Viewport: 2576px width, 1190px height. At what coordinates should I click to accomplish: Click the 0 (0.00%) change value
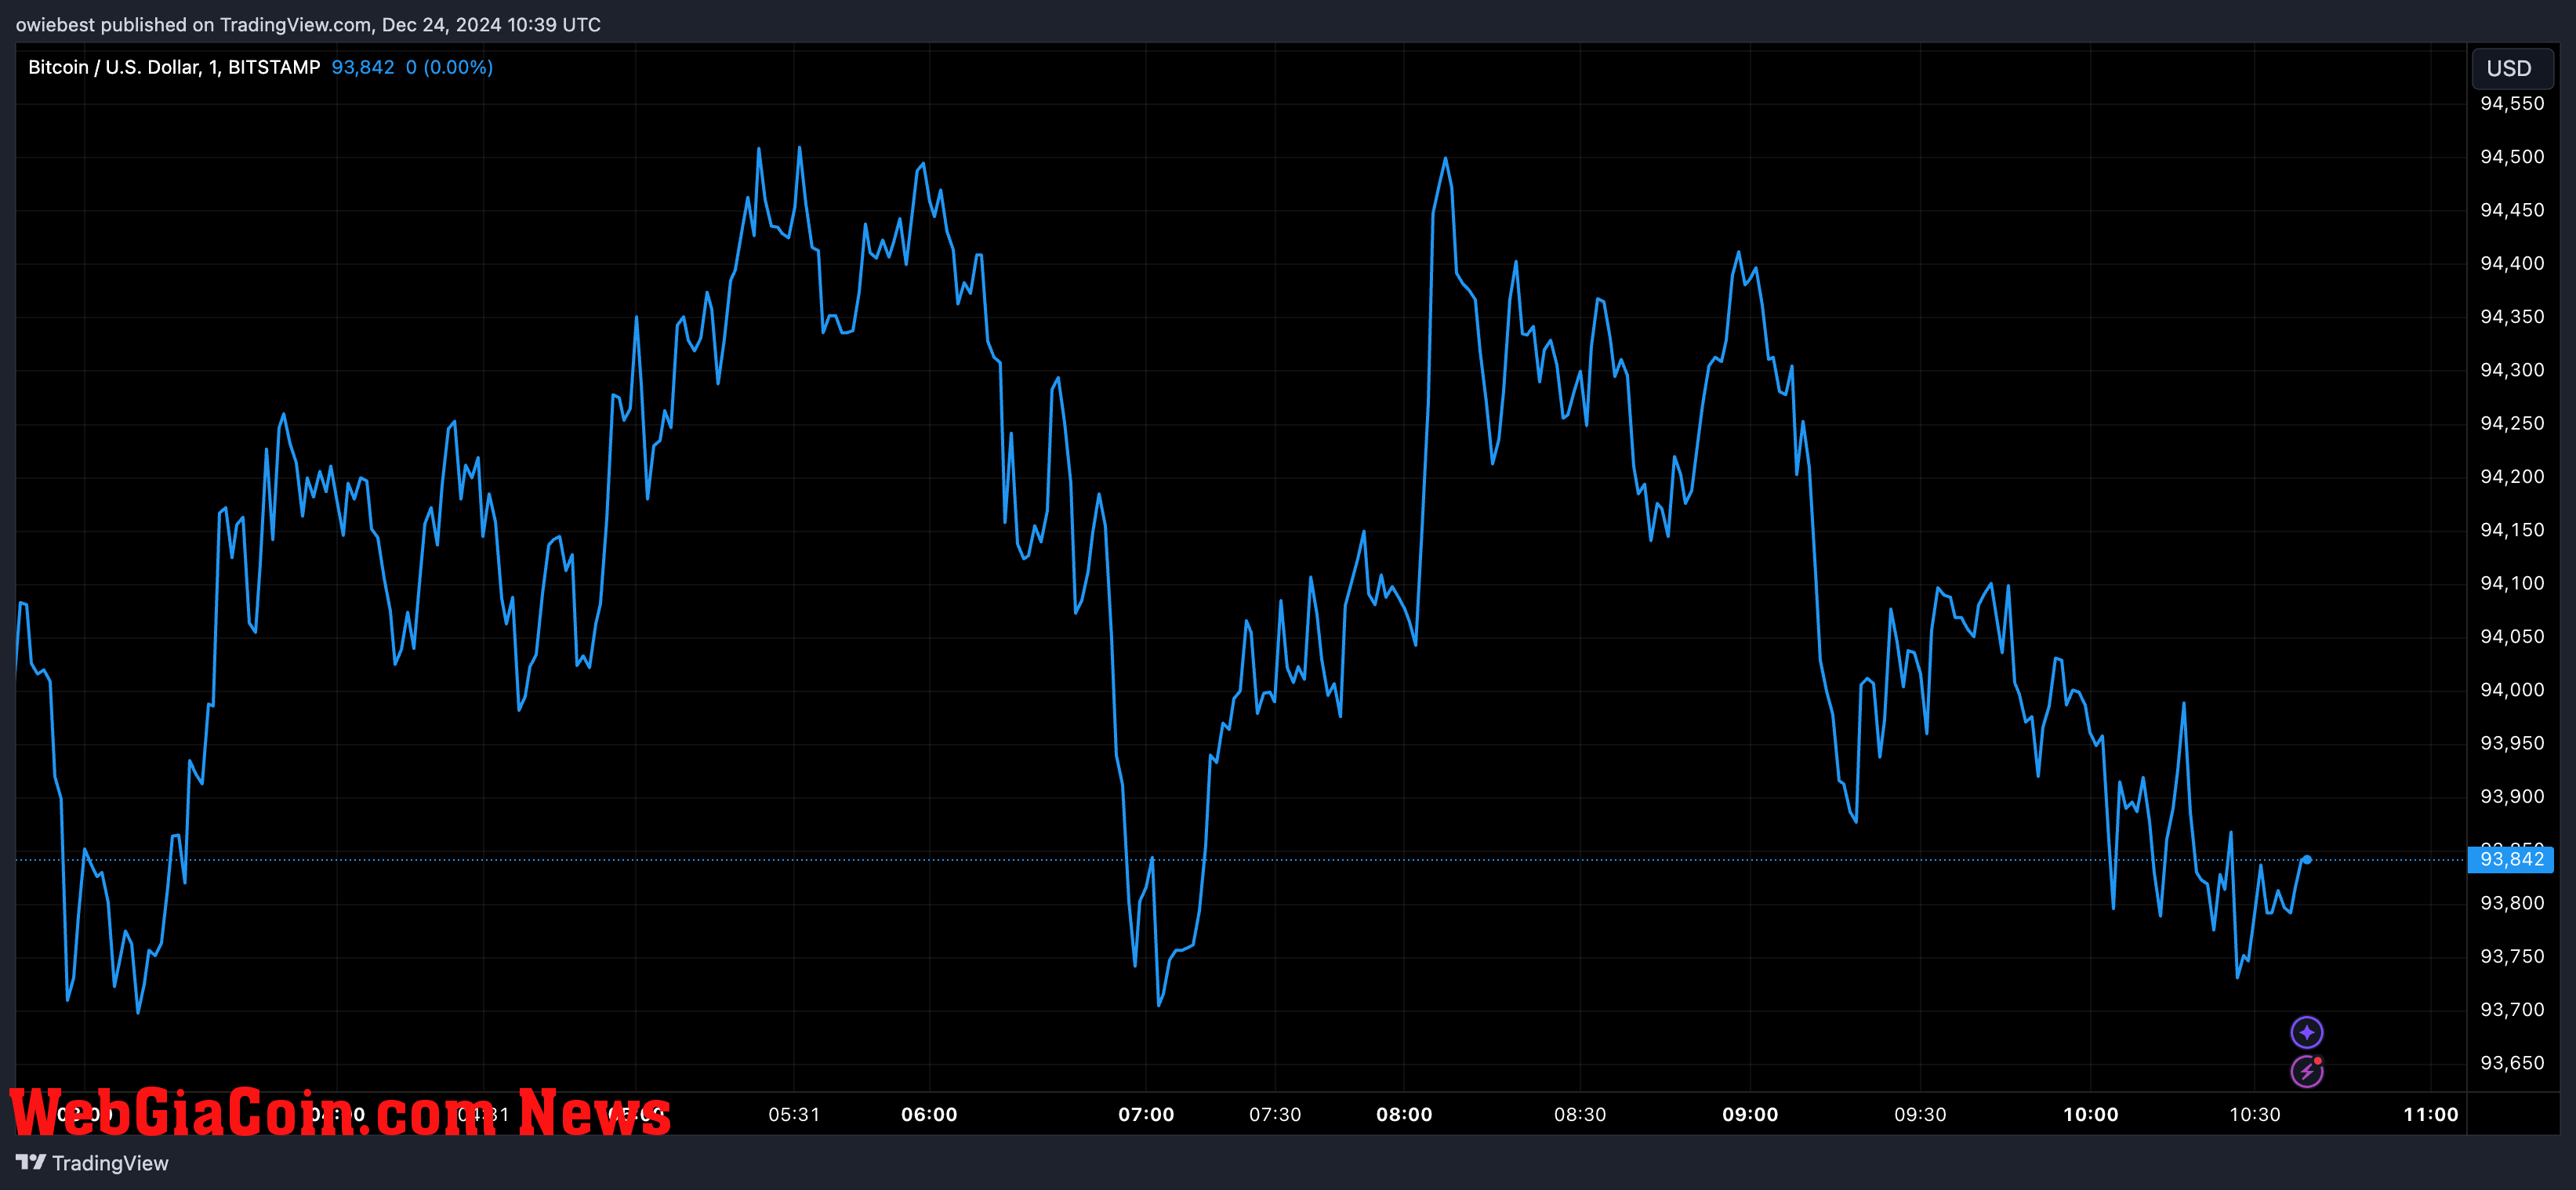click(x=449, y=67)
